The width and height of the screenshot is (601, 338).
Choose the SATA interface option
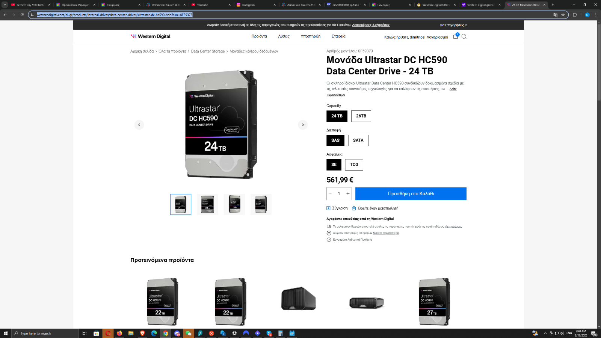tap(358, 140)
